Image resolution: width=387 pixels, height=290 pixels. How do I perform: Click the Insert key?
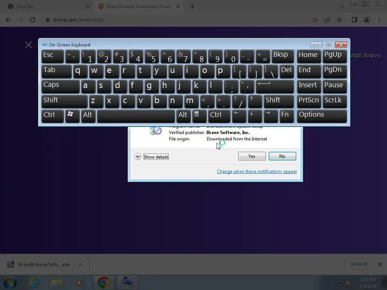(x=309, y=86)
